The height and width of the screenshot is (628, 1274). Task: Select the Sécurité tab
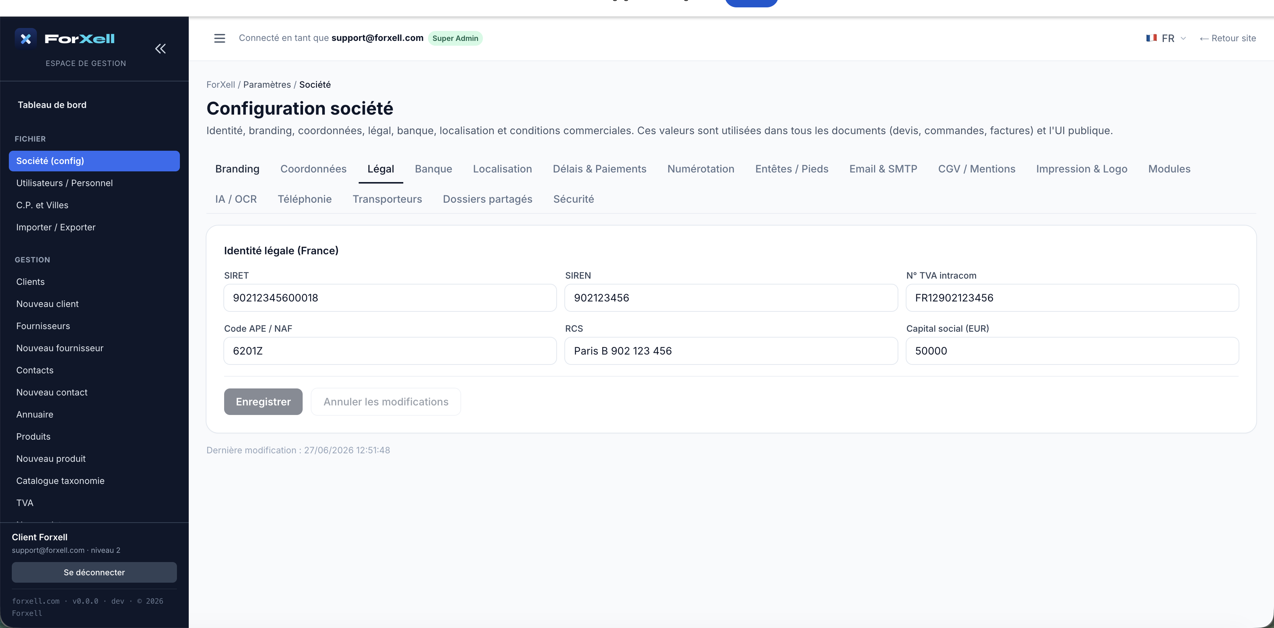pos(573,199)
